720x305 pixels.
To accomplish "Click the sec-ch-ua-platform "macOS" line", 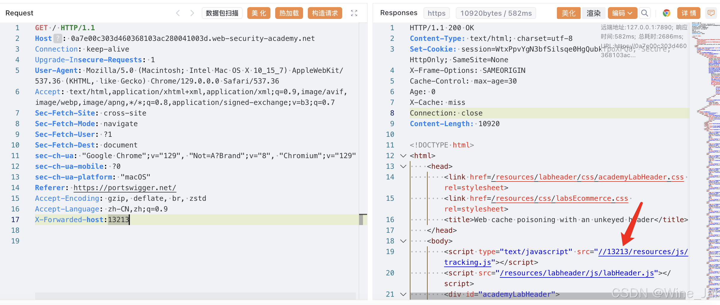I will click(93, 177).
